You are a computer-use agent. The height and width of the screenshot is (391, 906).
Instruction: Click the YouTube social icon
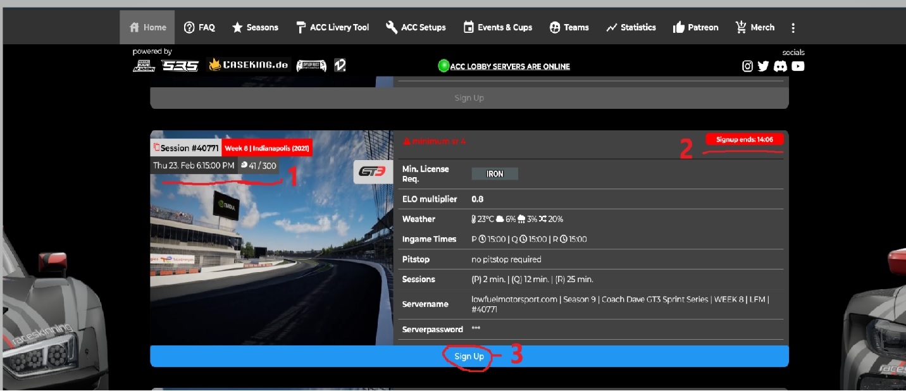coord(798,66)
